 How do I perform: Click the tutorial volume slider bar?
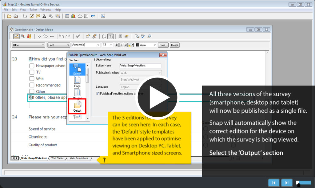[304, 182]
